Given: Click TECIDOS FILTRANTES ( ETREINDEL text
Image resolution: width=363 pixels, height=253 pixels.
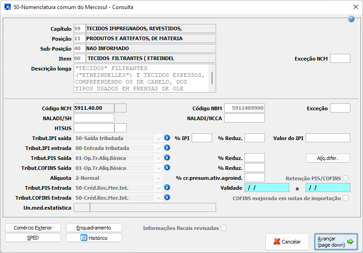Looking at the screenshot, I should (131, 58).
